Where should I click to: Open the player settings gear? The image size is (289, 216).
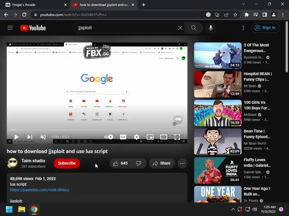(136, 137)
